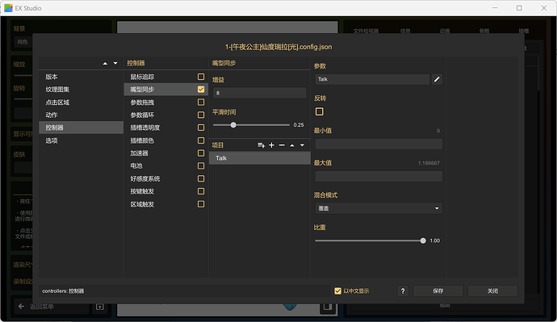The image size is (557, 322).
Task: Enable the 插槽透明度 checkbox
Action: (x=201, y=128)
